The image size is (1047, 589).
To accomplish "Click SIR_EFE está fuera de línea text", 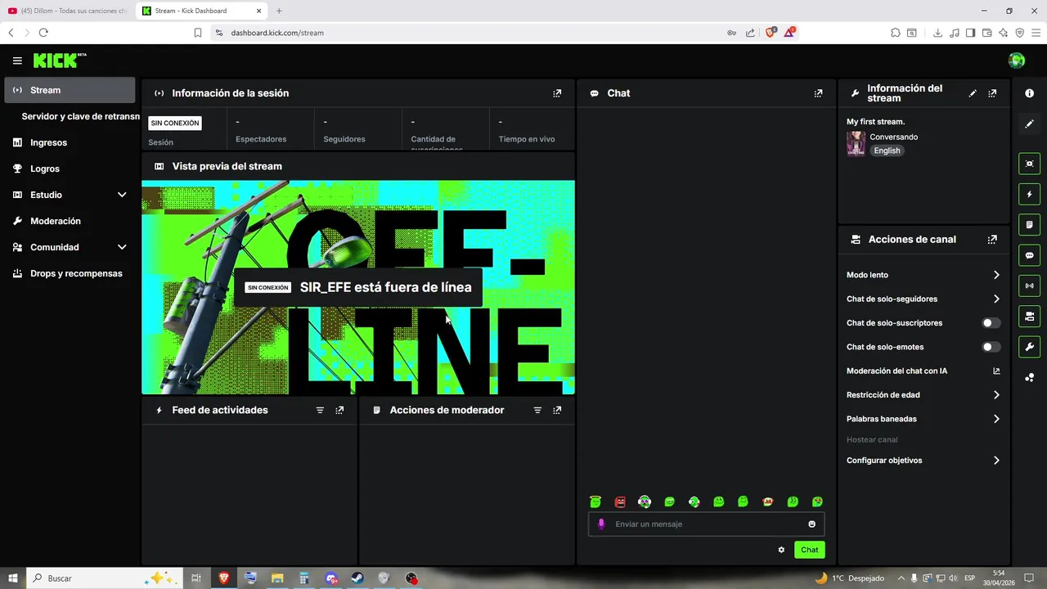I will [x=385, y=287].
